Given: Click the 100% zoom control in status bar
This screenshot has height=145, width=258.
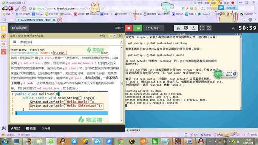Looking at the screenshot, I should [252, 135].
